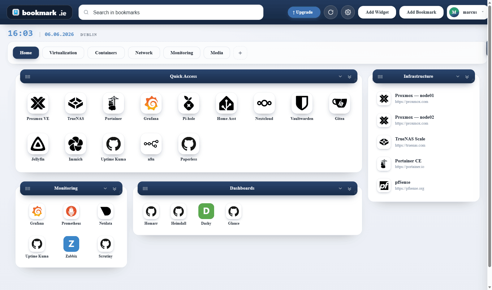The width and height of the screenshot is (492, 290).
Task: Open the TrueNAS Scale link
Action: click(x=424, y=142)
